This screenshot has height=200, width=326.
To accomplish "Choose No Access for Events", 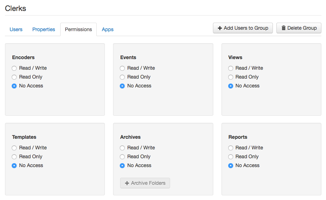I will [x=122, y=86].
